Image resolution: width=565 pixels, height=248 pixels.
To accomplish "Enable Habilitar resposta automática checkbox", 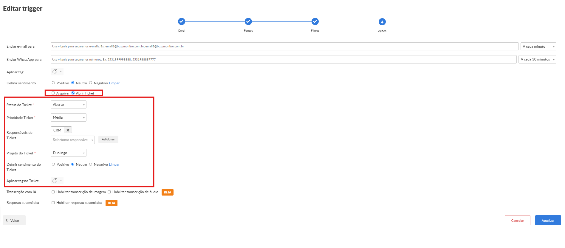I will click(x=53, y=203).
